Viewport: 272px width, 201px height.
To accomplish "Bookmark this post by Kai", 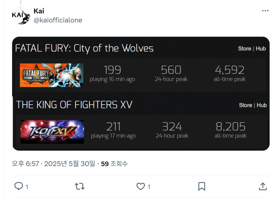I will [202, 186].
